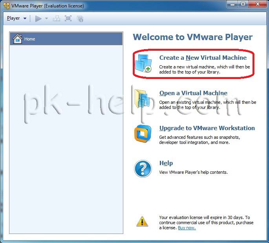Expand the power options arrow beside Play
This screenshot has width=269, height=243.
coord(46,18)
